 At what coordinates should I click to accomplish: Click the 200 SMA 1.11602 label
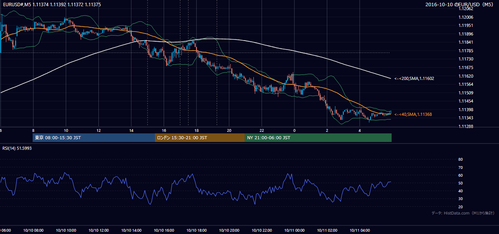tap(414, 78)
